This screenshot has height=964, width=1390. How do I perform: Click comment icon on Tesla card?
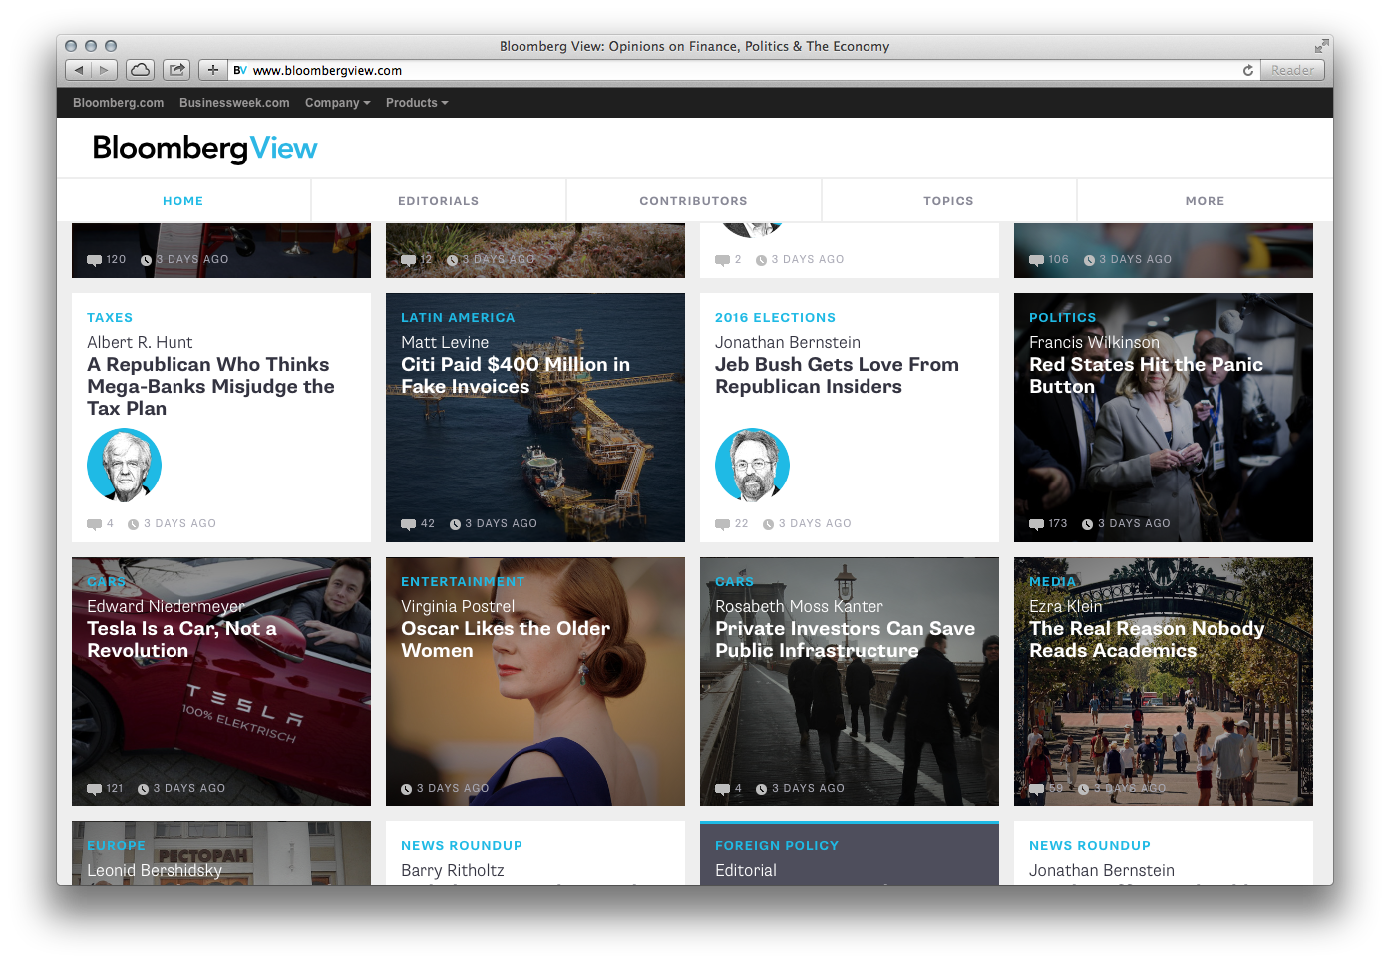[94, 789]
